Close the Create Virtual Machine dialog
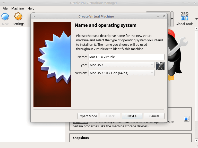The height and width of the screenshot is (148, 198). tap(164, 16)
